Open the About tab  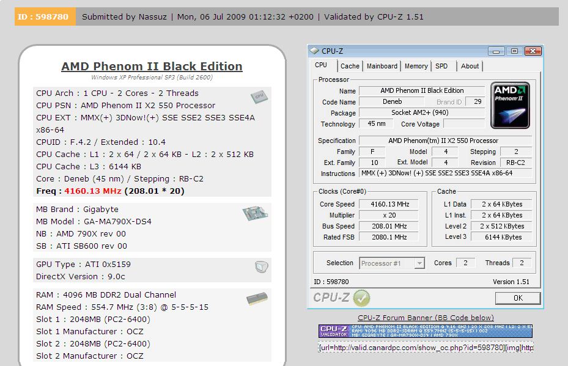pyautogui.click(x=470, y=66)
